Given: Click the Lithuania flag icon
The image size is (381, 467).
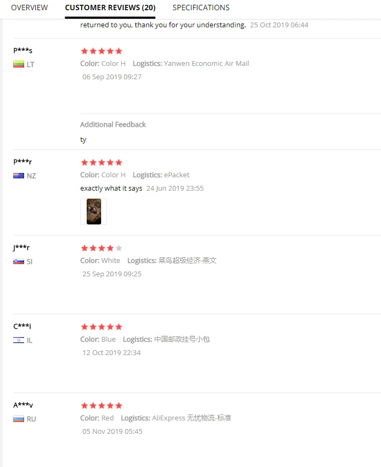Looking at the screenshot, I should click(x=19, y=65).
